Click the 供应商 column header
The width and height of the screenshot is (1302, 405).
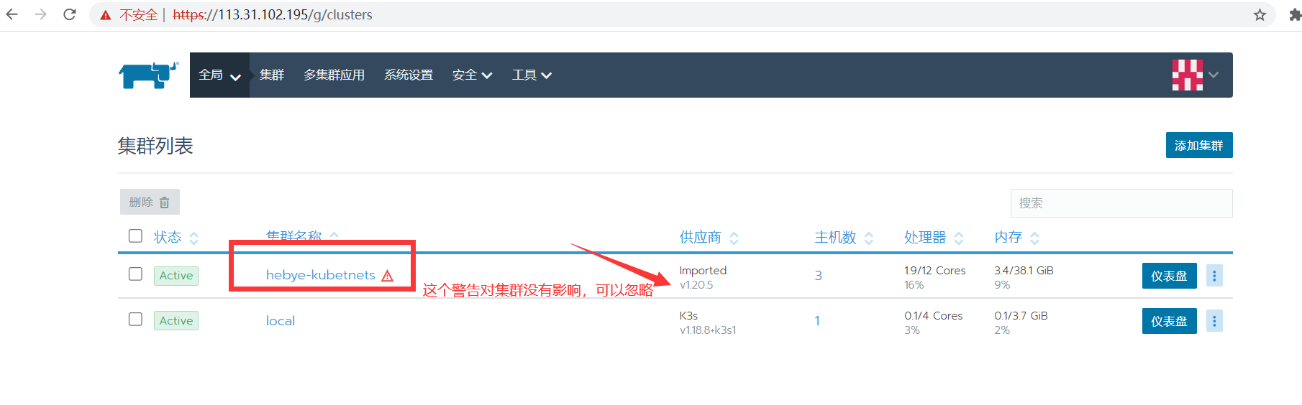click(700, 238)
